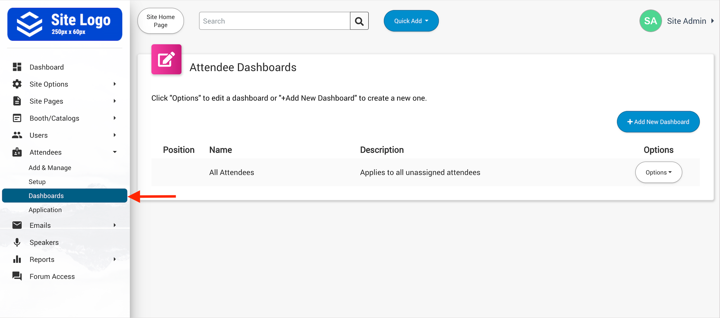Open the Quick Add dropdown
The image size is (720, 318).
click(x=411, y=21)
